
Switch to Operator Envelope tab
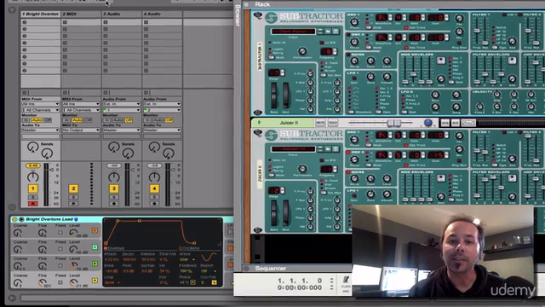click(x=115, y=248)
